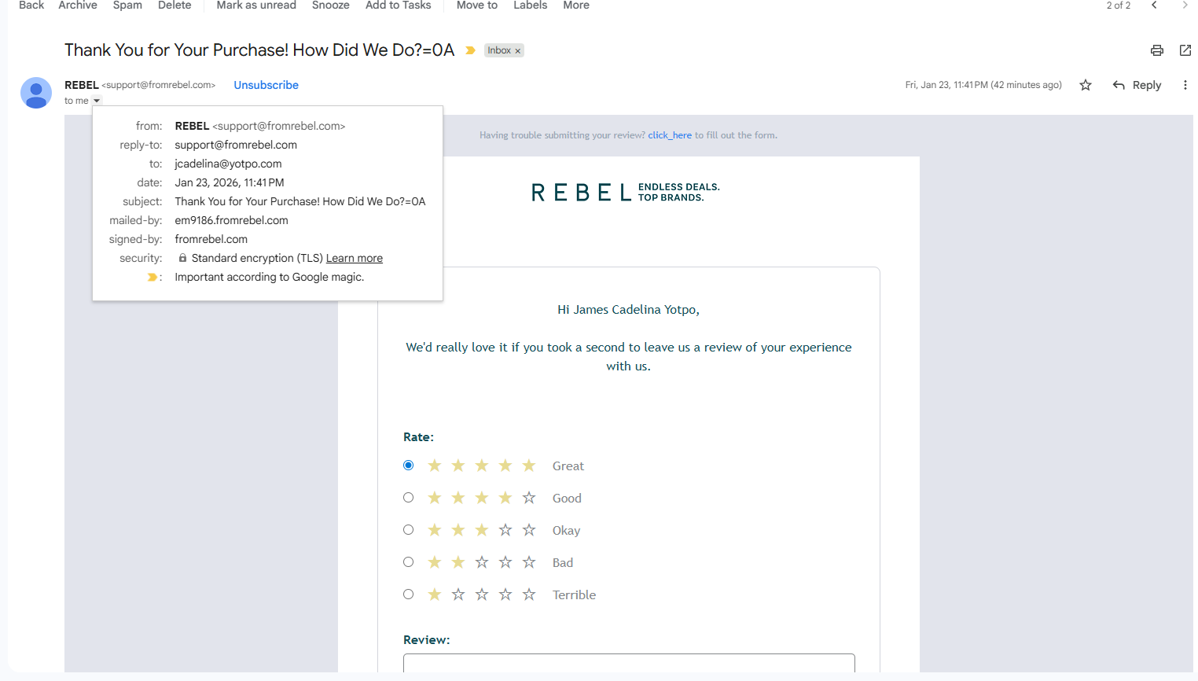Choose Mark as unread

tap(256, 6)
